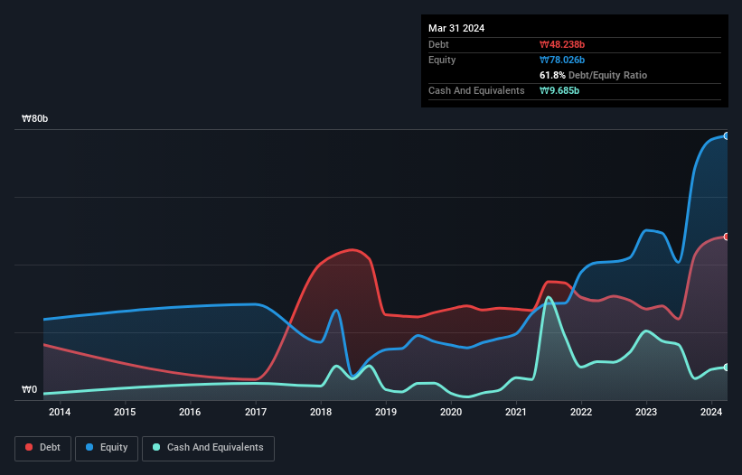
Task: Toggle the Debt legend button
Action: 42,448
